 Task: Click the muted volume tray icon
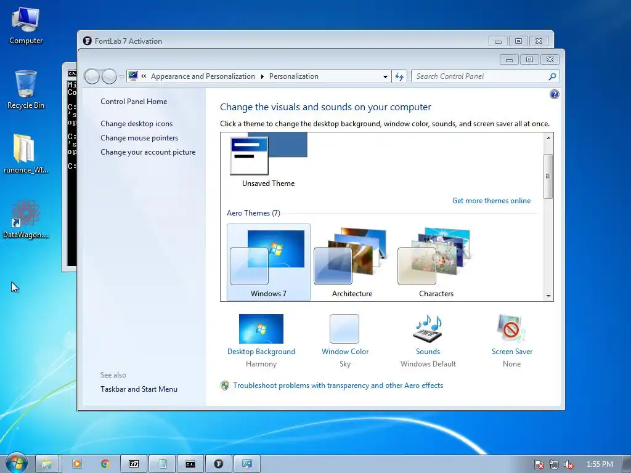tap(569, 464)
